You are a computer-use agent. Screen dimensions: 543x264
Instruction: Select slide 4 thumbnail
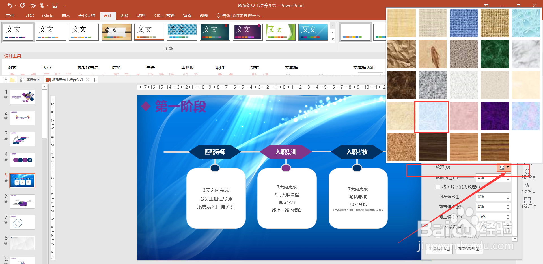click(22, 160)
